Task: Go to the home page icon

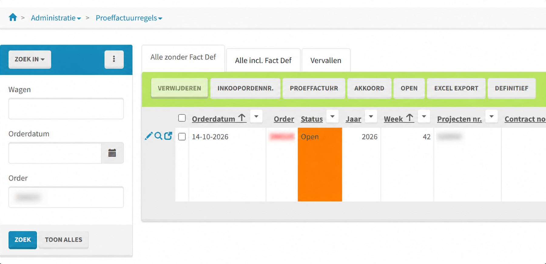Action: 13,17
